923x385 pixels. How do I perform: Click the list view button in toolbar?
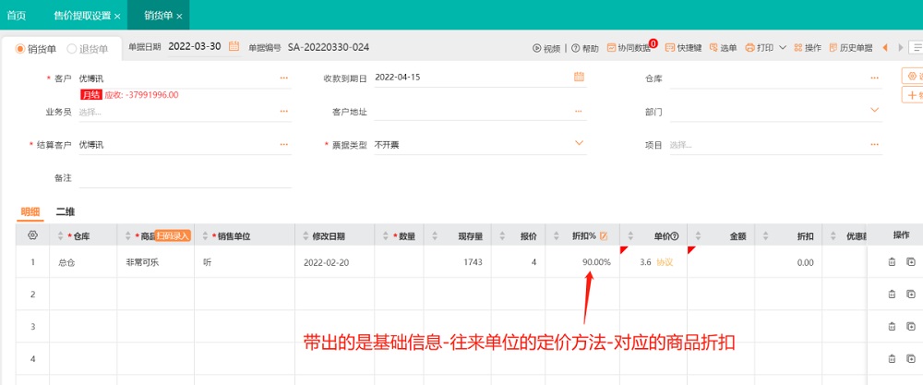tap(916, 48)
